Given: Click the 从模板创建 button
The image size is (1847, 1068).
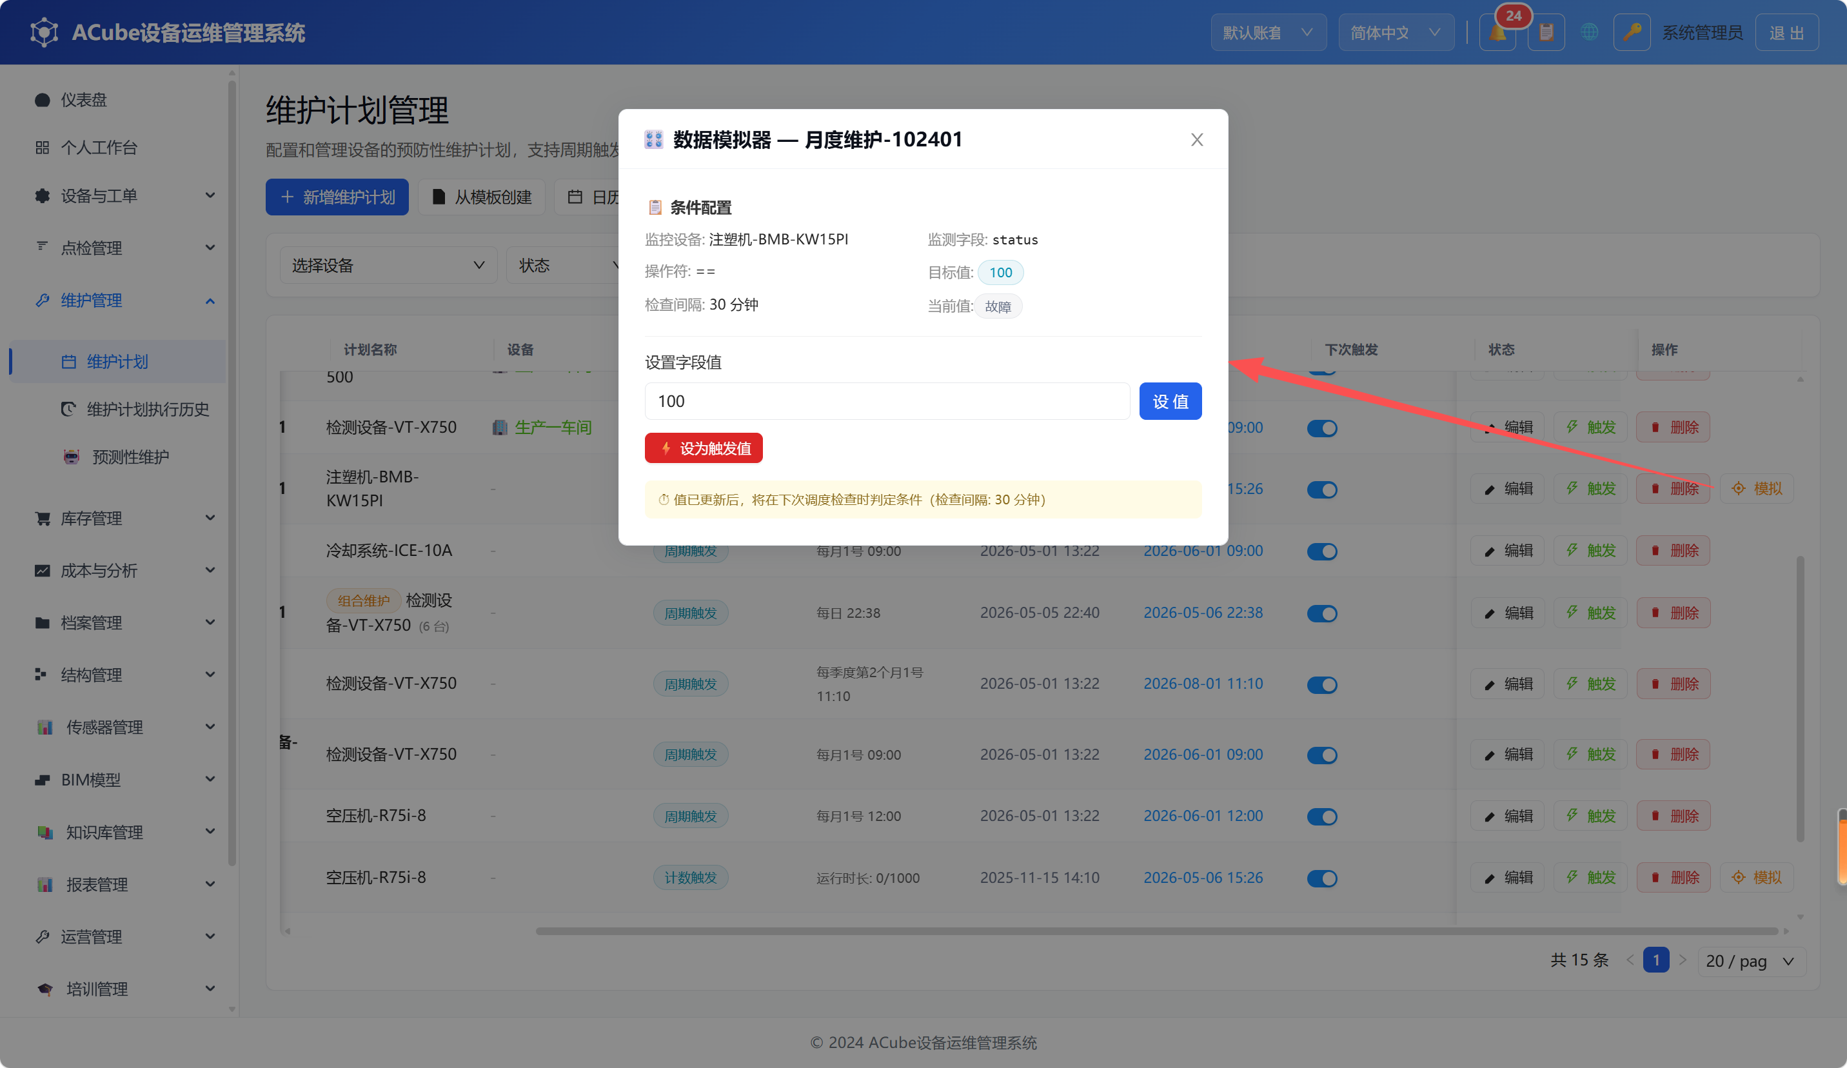Looking at the screenshot, I should coord(482,197).
